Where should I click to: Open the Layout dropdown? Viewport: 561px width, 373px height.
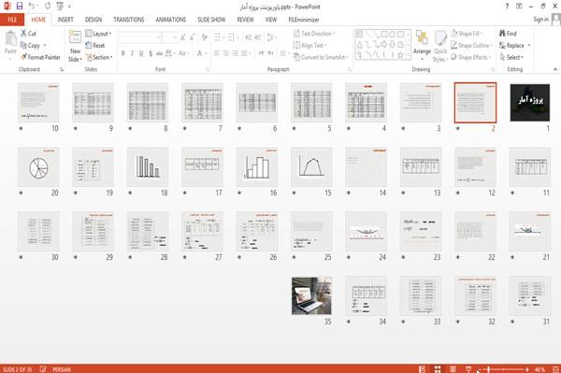[98, 34]
